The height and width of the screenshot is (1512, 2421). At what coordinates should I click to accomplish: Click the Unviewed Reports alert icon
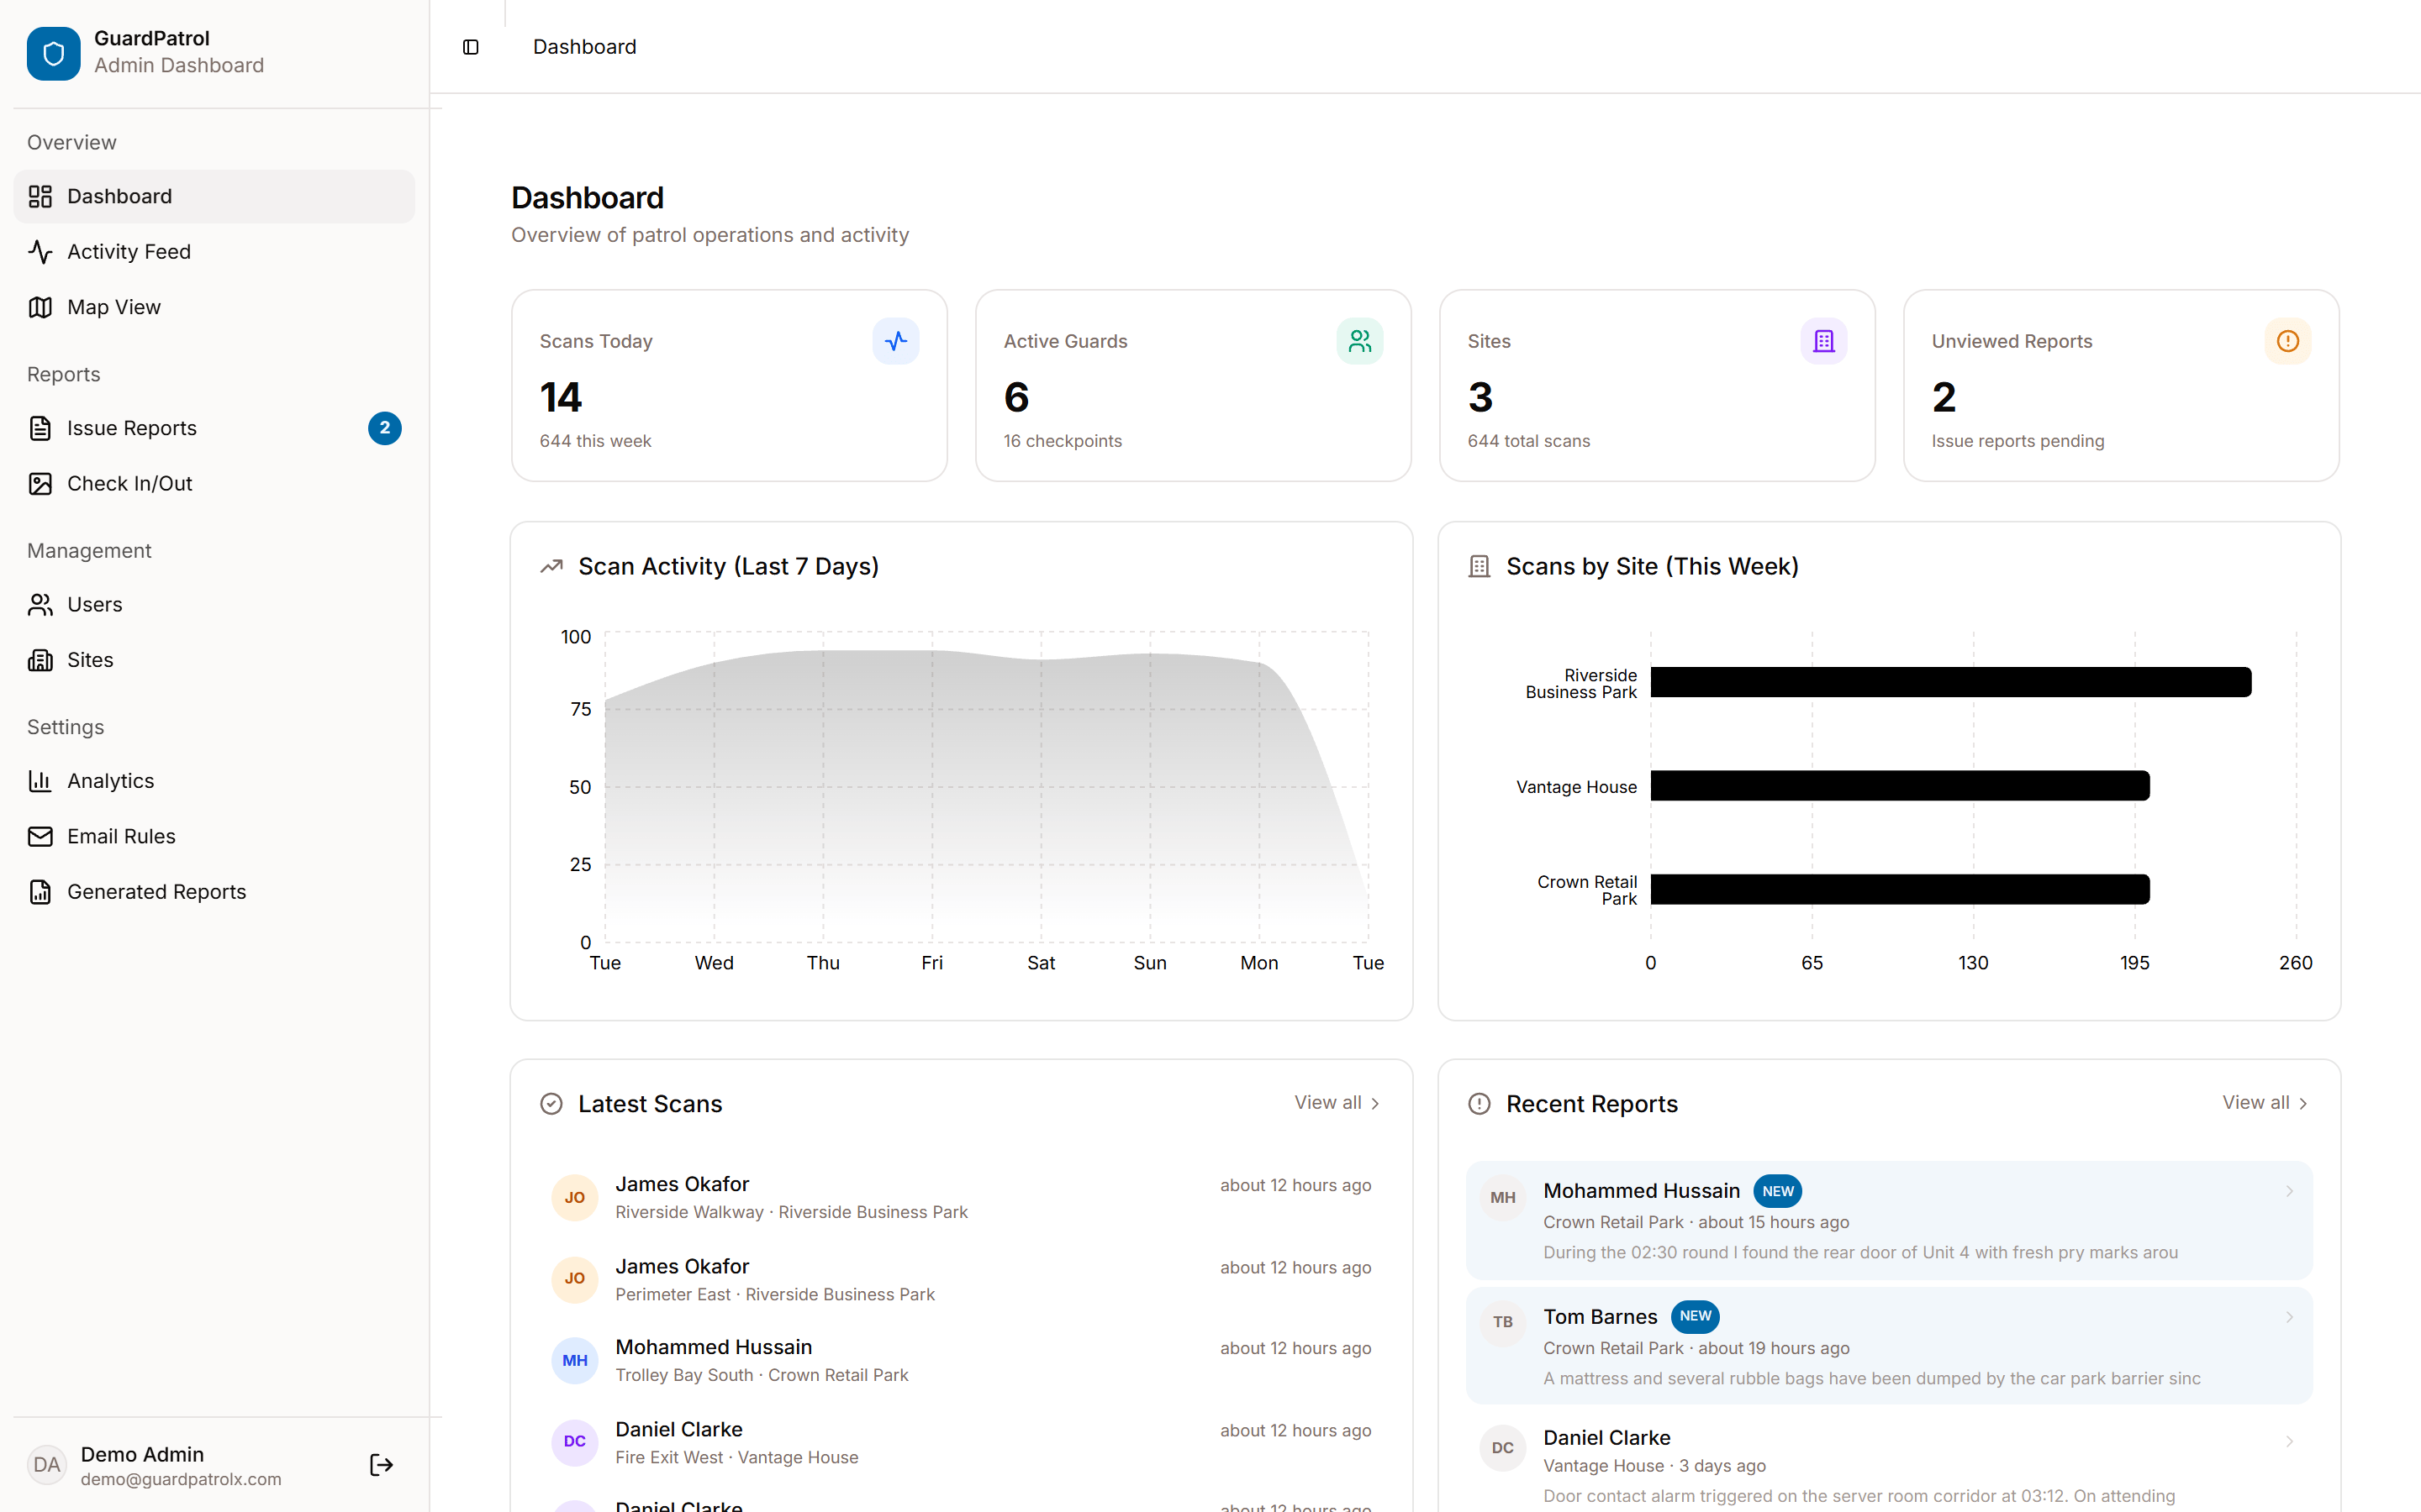[2288, 341]
